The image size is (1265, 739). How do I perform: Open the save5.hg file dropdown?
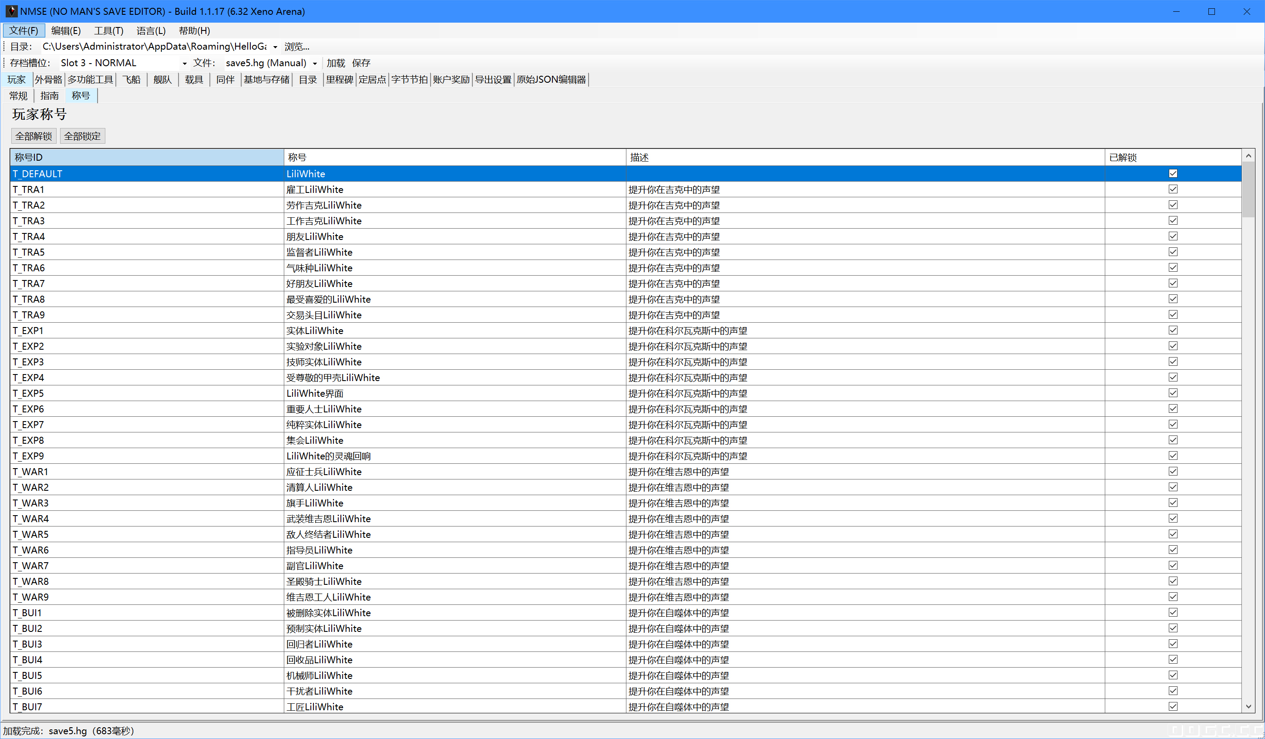coord(315,63)
